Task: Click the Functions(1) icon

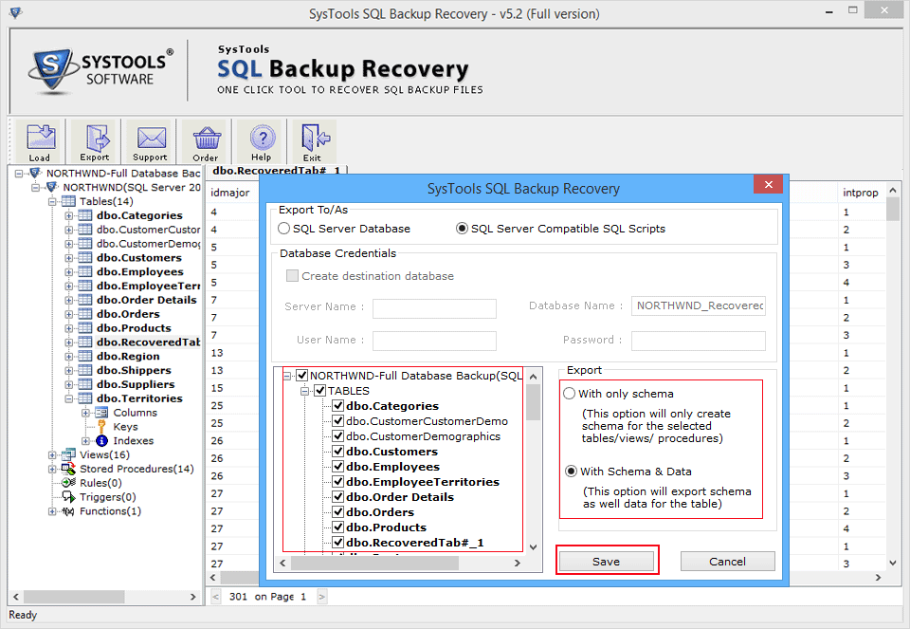Action: pyautogui.click(x=68, y=511)
